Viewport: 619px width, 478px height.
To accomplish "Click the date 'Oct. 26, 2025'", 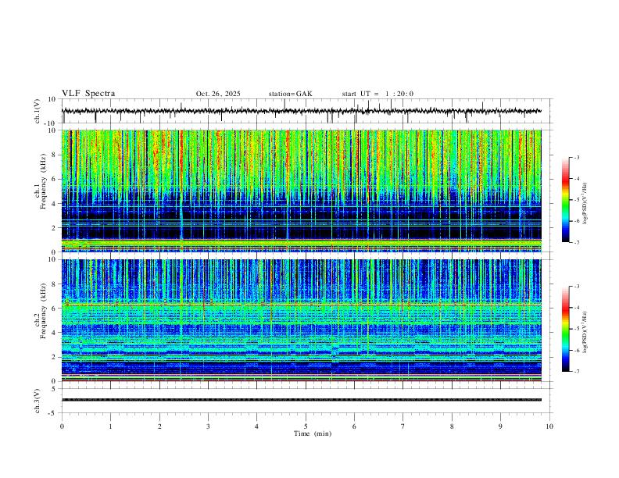I will [x=218, y=94].
